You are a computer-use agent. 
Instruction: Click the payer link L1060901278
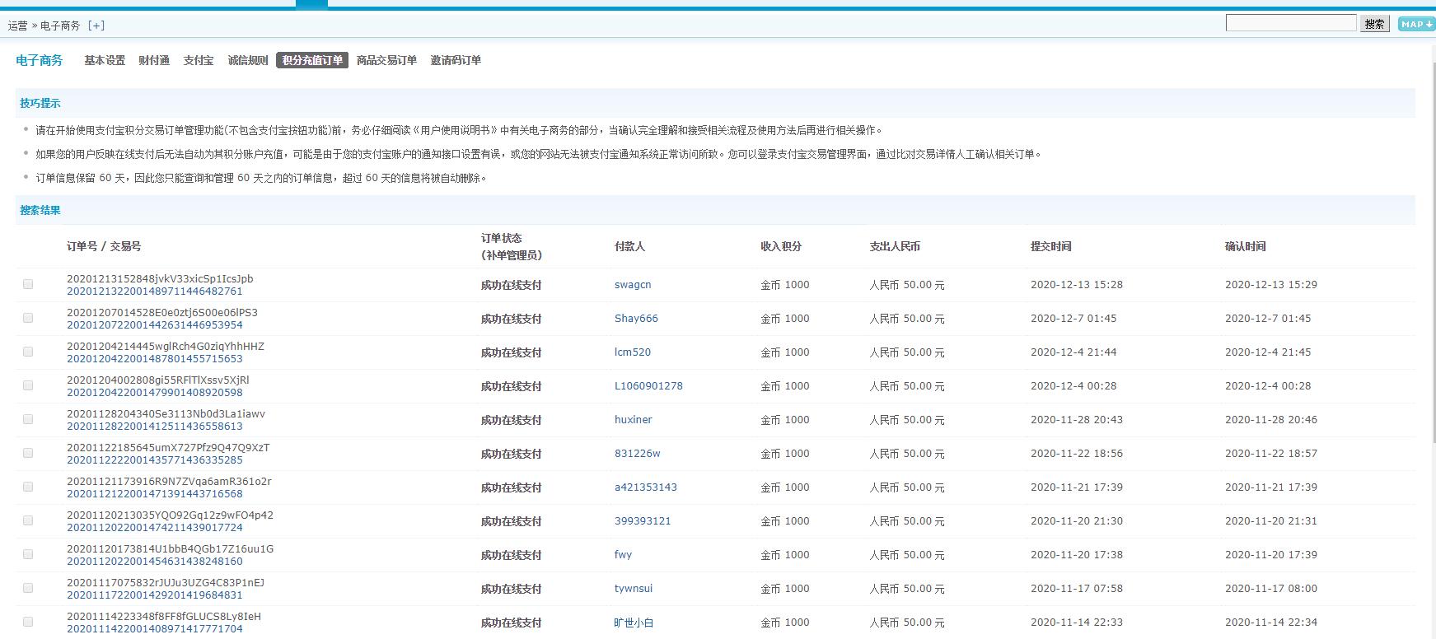[x=648, y=386]
